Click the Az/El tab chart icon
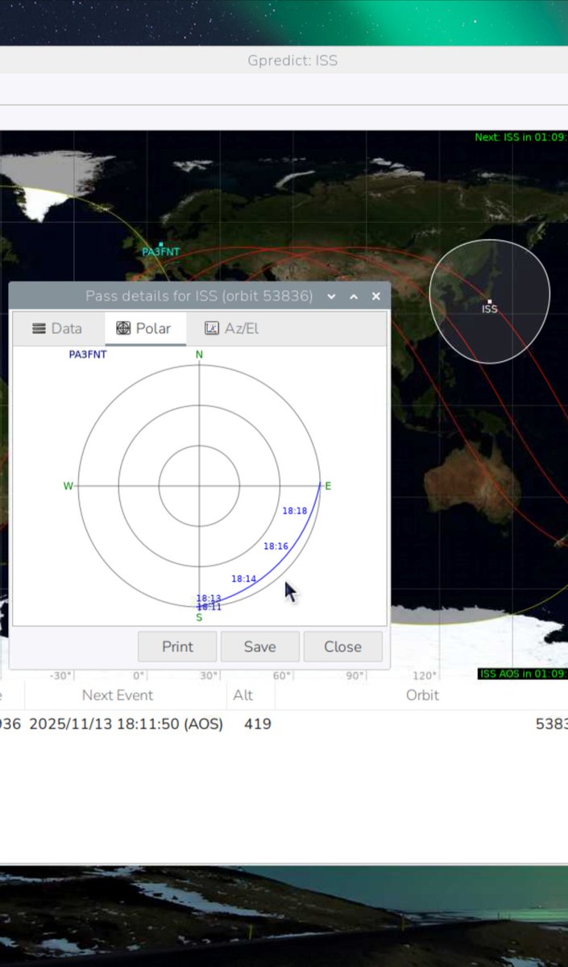Screen dimensions: 568x967 (212, 329)
